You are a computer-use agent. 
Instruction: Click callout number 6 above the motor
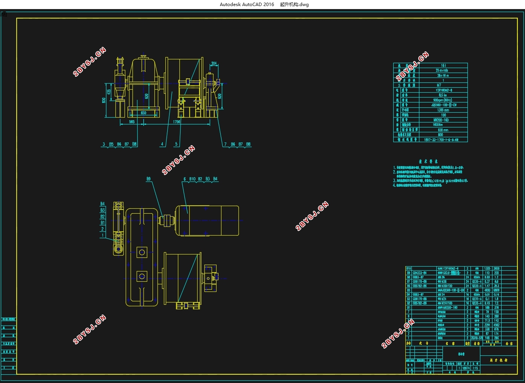185,179
